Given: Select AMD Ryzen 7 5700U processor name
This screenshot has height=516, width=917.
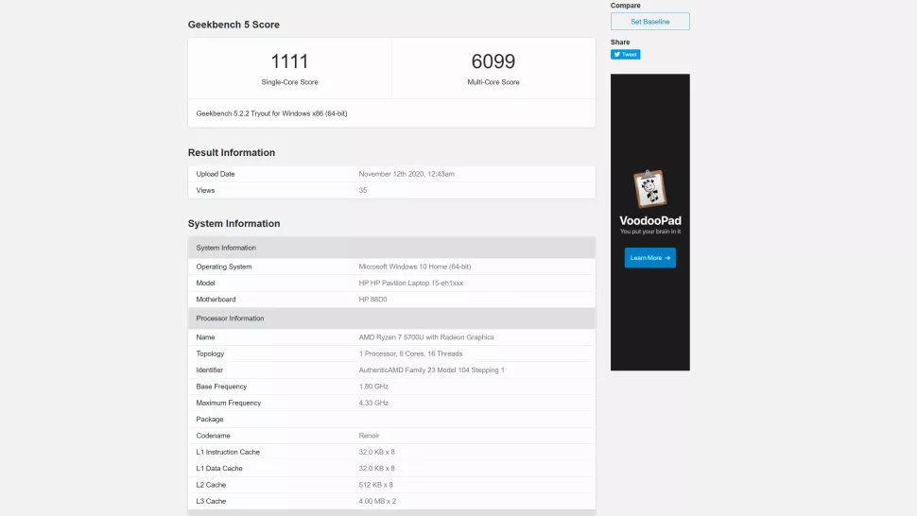Looking at the screenshot, I should (x=426, y=337).
